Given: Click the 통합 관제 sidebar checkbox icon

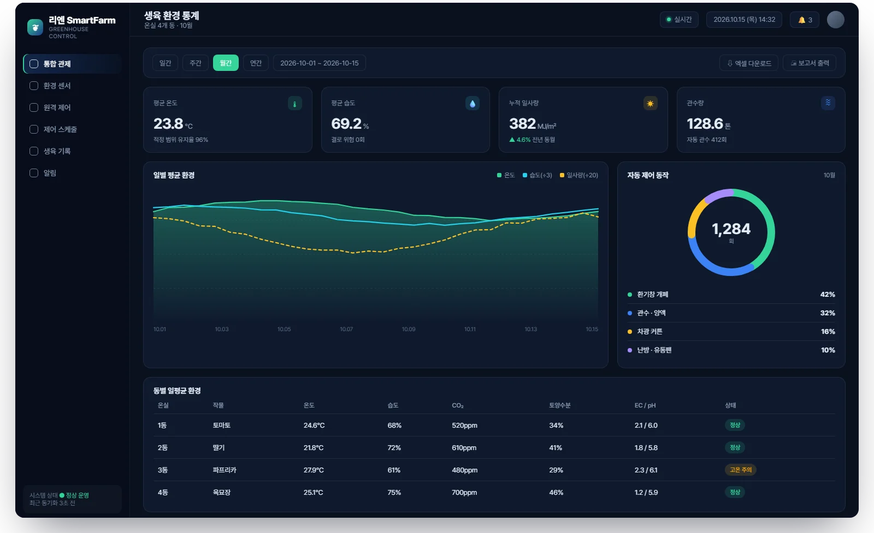Looking at the screenshot, I should tap(34, 64).
